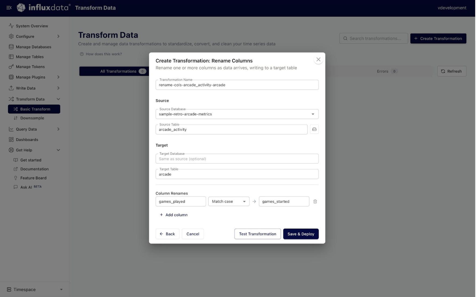Viewport: 476px width, 297px height.
Task: Collapse the sidebar with the hamburger icon
Action: click(x=9, y=8)
